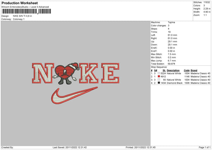212x150 pixels.
Task: Click the NIKE embroidery design preview
Action: pos(76,83)
